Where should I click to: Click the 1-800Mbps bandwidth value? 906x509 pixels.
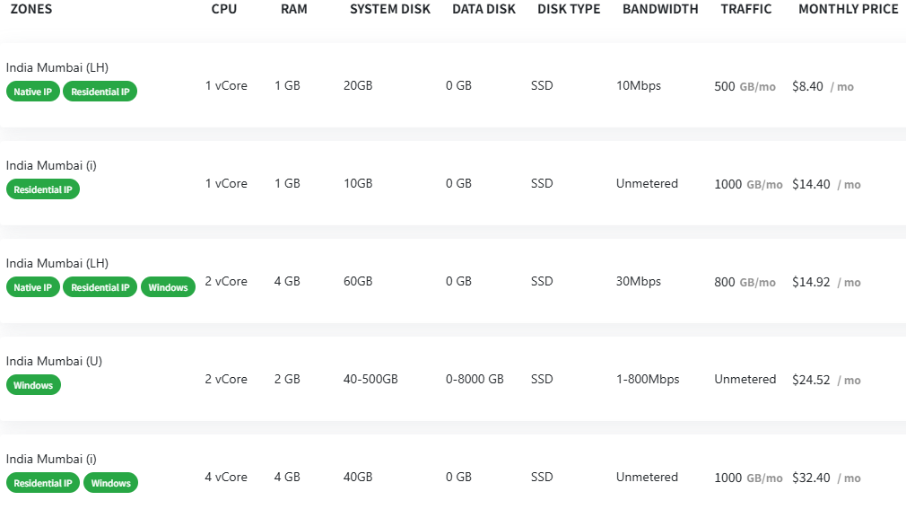tap(648, 379)
